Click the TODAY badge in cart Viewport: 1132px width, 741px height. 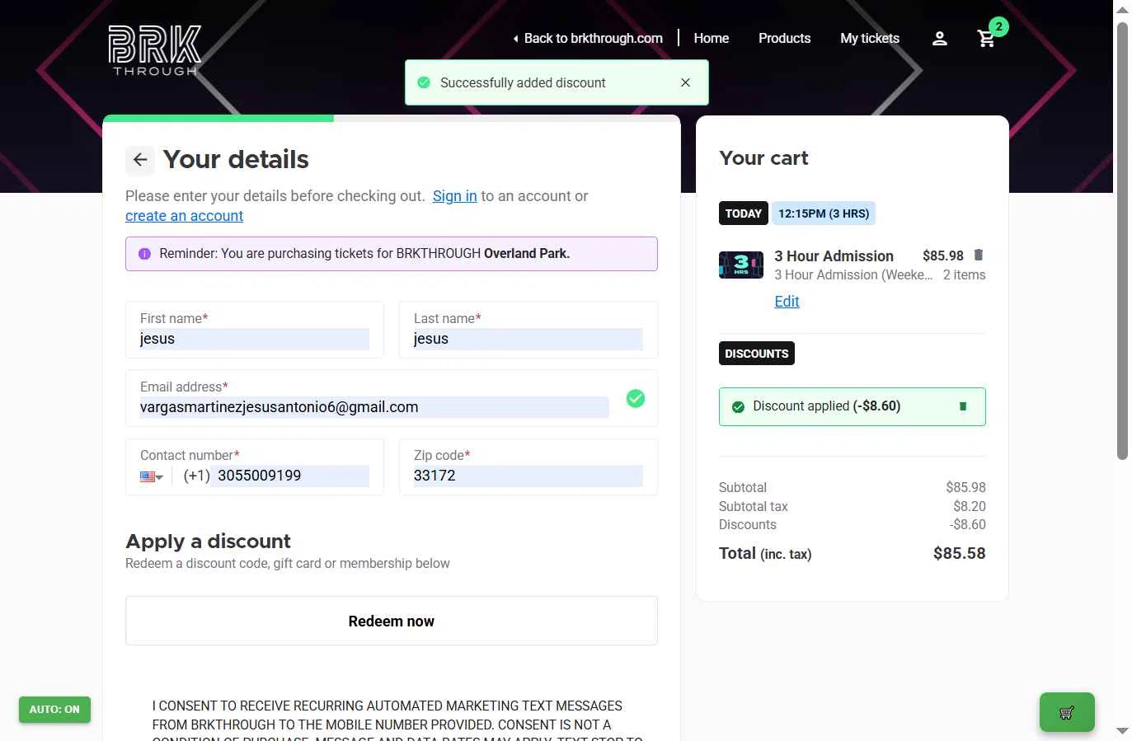(x=744, y=213)
